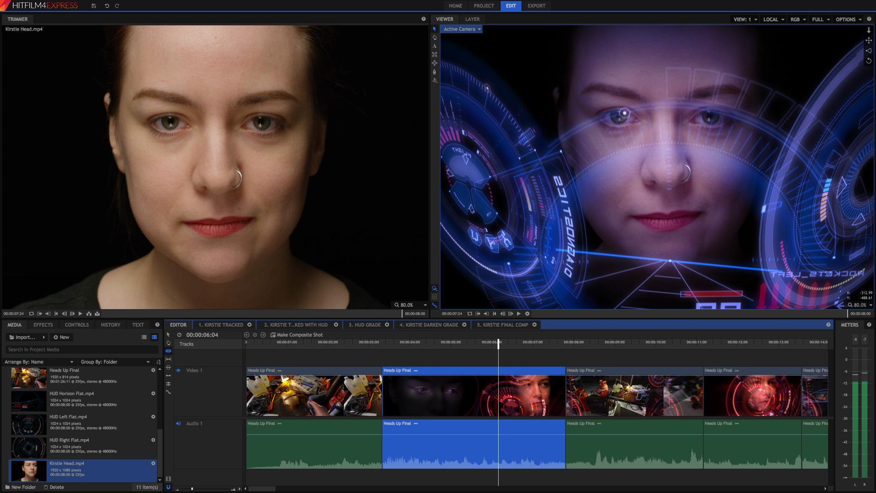The height and width of the screenshot is (493, 876).
Task: Toggle the Trimmer panel settings icon
Action: pos(423,19)
